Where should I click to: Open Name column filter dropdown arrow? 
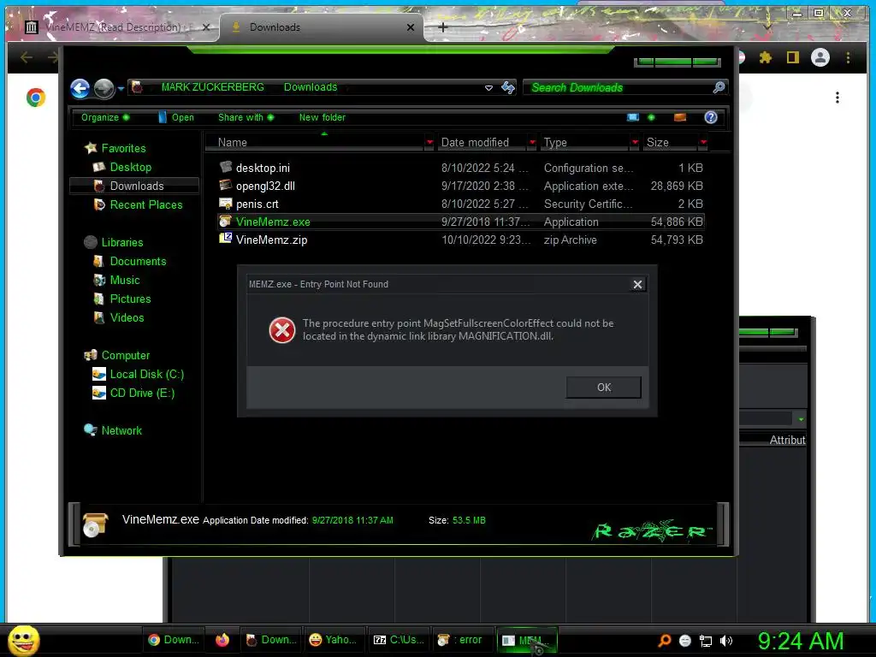[429, 143]
